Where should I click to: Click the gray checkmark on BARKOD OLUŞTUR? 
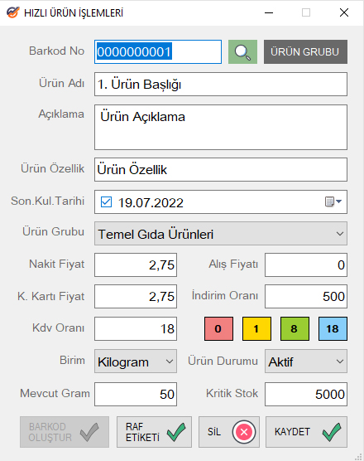coord(89,432)
